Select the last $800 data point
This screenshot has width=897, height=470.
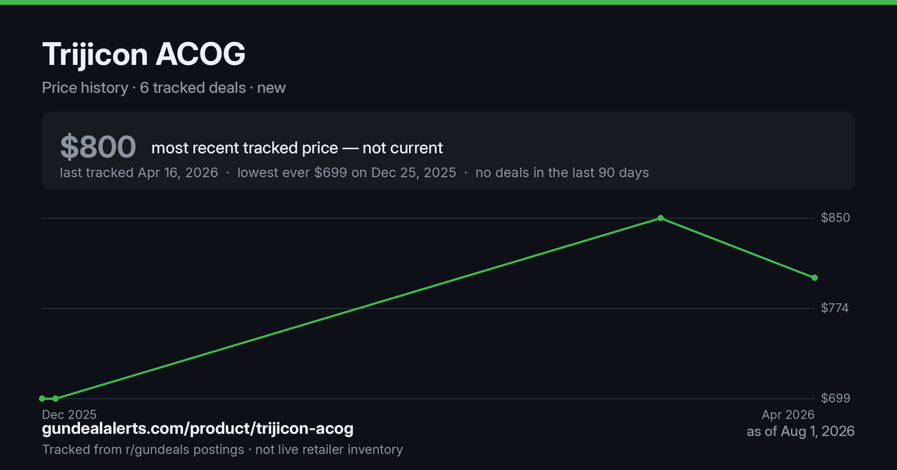[x=815, y=278]
